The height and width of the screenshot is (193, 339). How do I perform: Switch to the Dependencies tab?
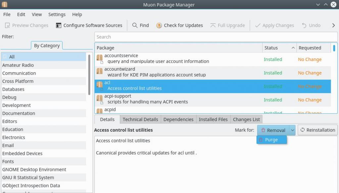[x=178, y=119]
